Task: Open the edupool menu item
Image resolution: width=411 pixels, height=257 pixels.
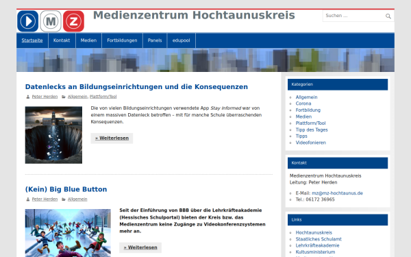Action: pos(181,40)
